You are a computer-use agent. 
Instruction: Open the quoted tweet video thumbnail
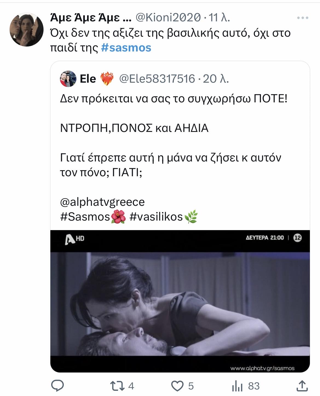(x=180, y=301)
